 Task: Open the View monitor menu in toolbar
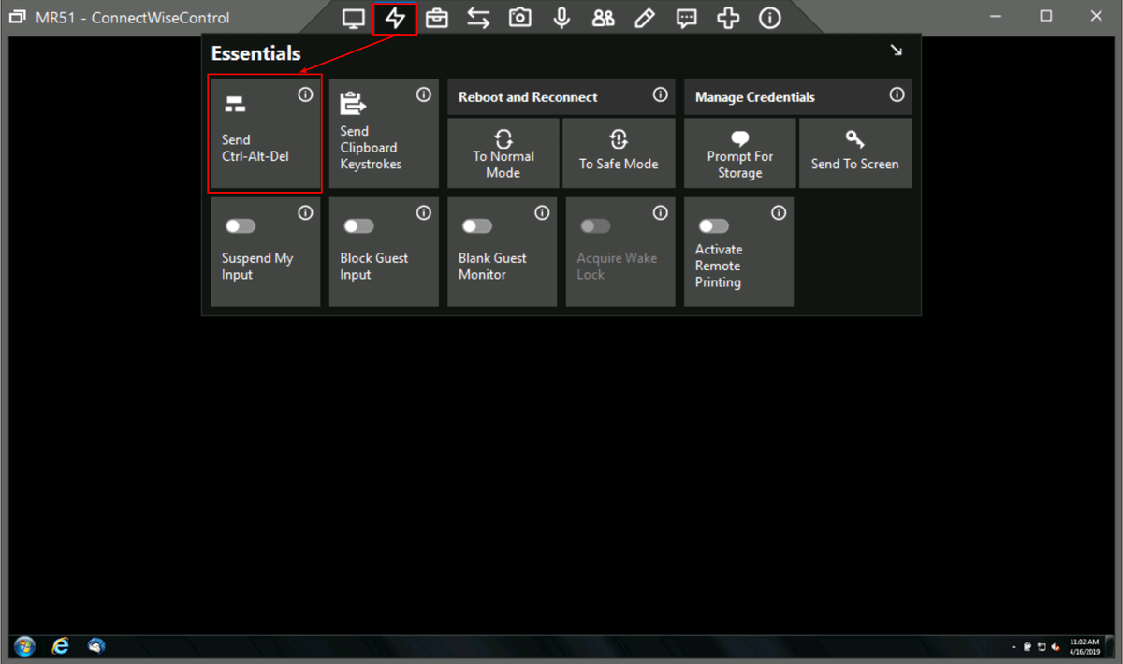(x=354, y=18)
